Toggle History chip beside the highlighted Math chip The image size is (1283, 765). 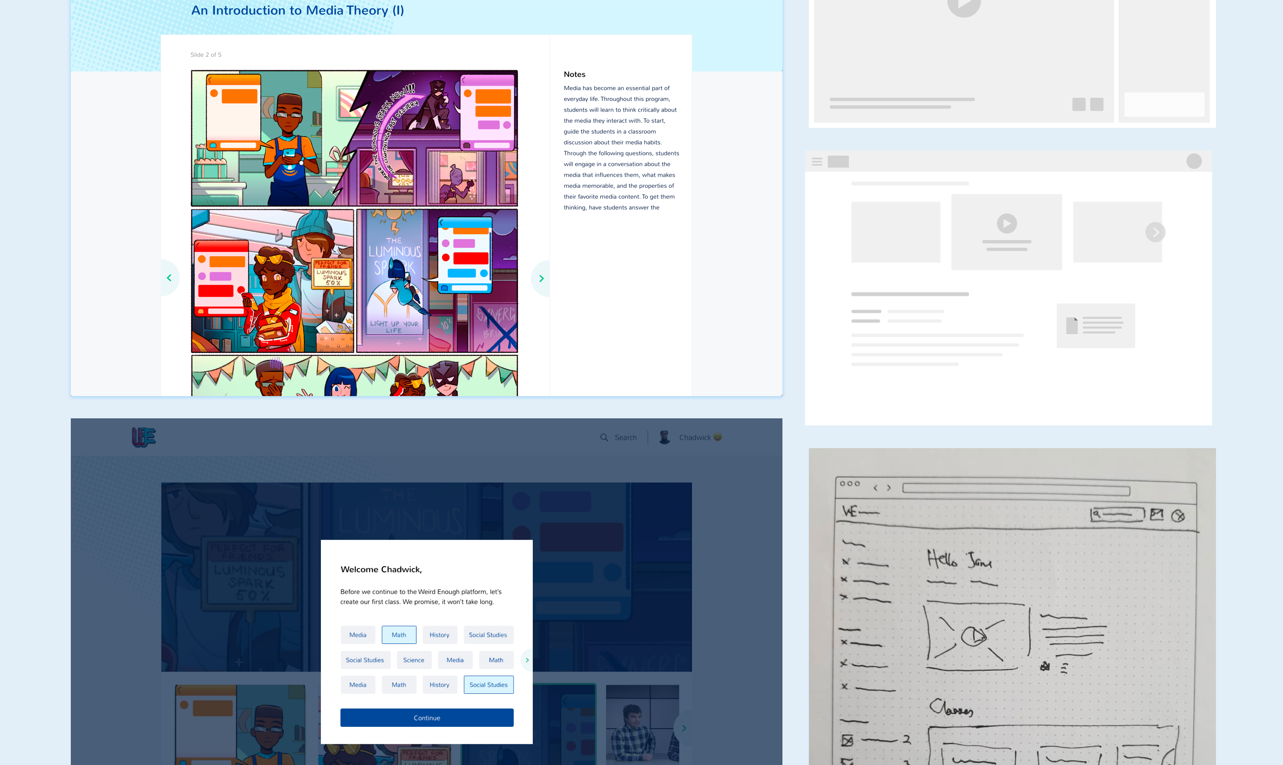pos(439,635)
